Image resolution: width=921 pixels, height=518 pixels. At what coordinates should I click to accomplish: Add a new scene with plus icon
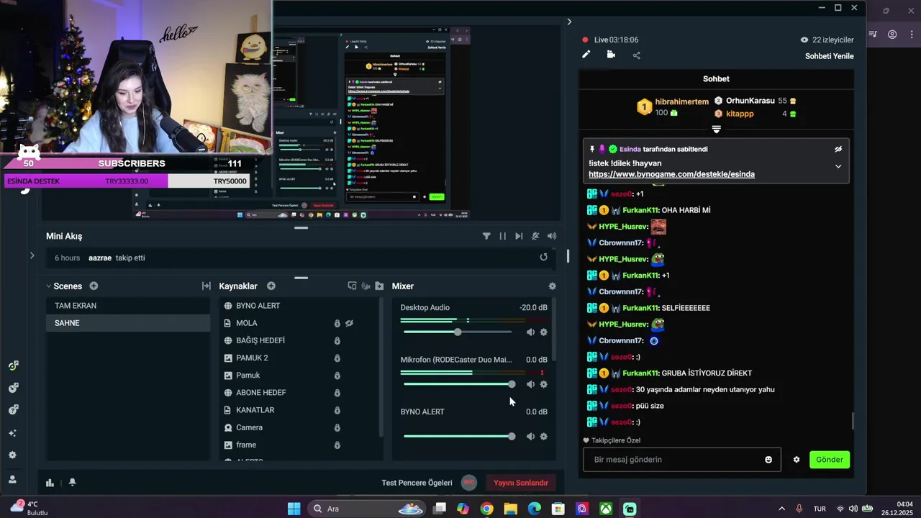pos(94,286)
